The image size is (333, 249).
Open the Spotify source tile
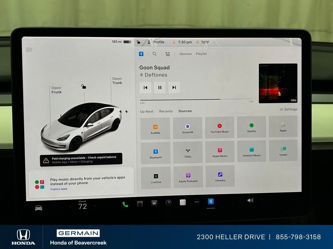click(x=251, y=127)
